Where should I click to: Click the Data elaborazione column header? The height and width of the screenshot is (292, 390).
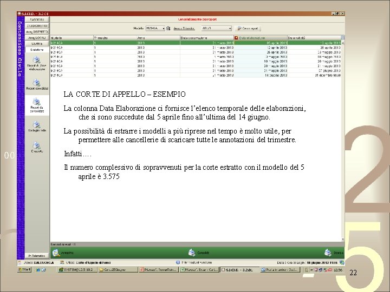tap(261, 38)
